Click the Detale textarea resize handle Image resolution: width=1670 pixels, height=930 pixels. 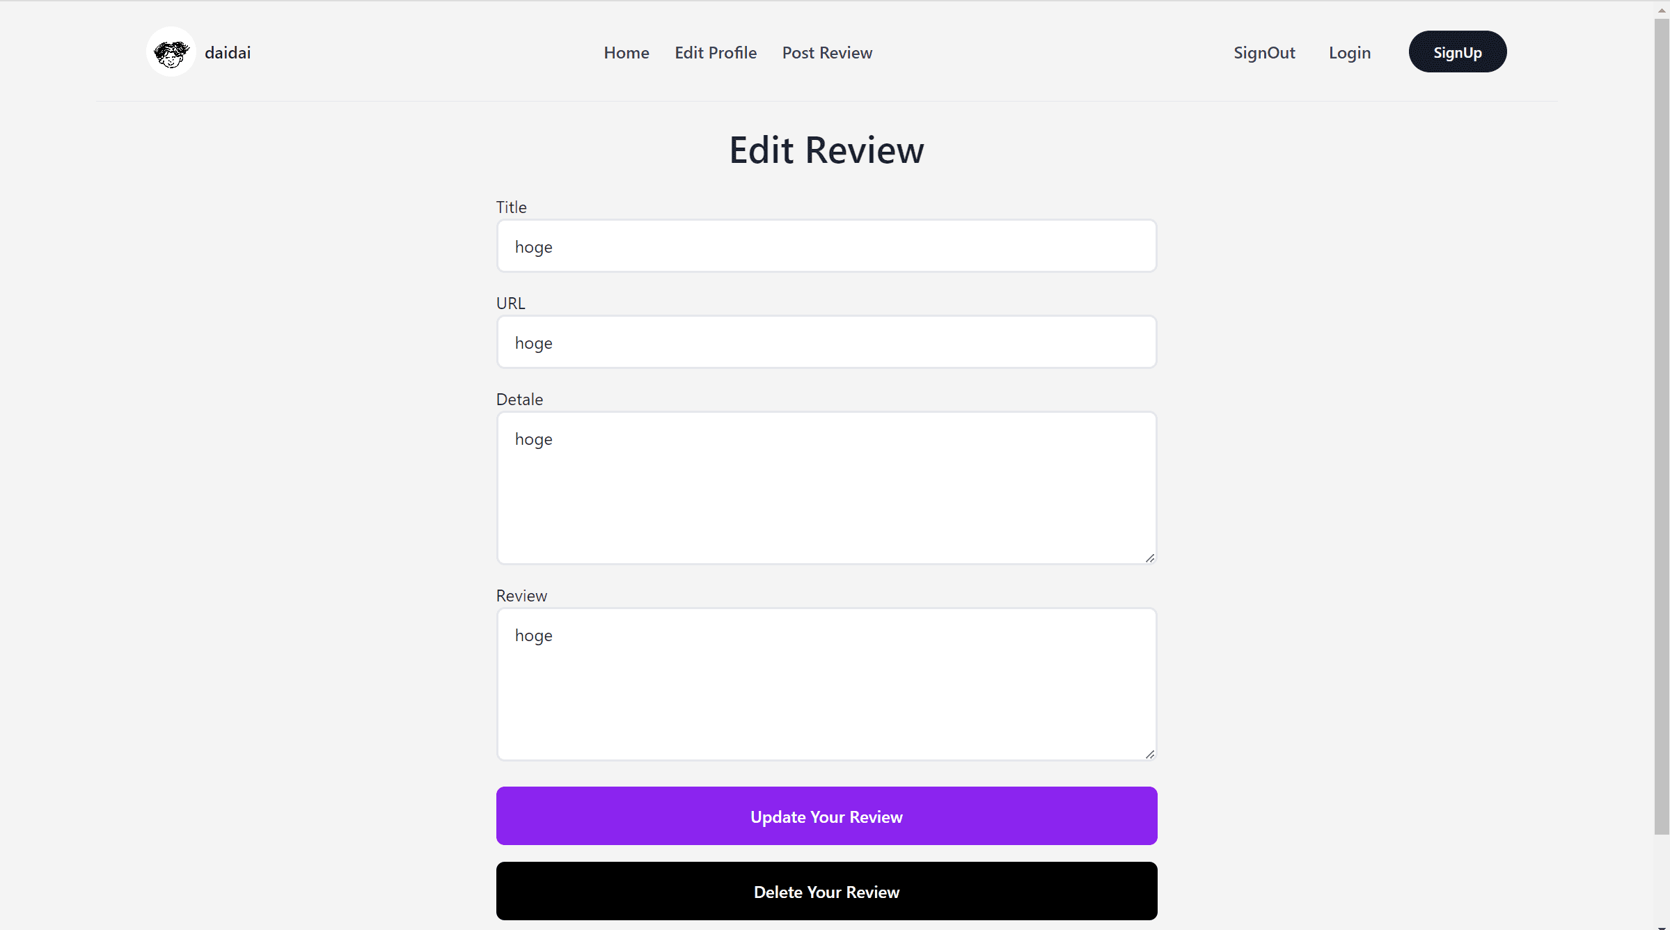(1150, 558)
